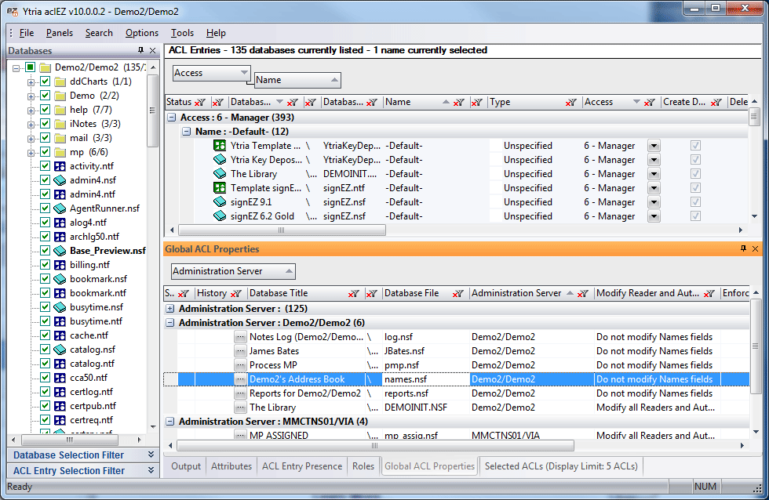
Task: Open the Panels menu
Action: [60, 33]
